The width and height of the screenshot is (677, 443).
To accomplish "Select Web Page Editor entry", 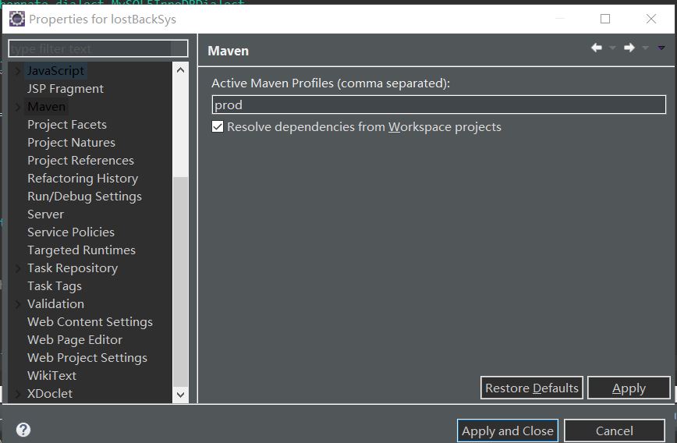I will click(75, 340).
